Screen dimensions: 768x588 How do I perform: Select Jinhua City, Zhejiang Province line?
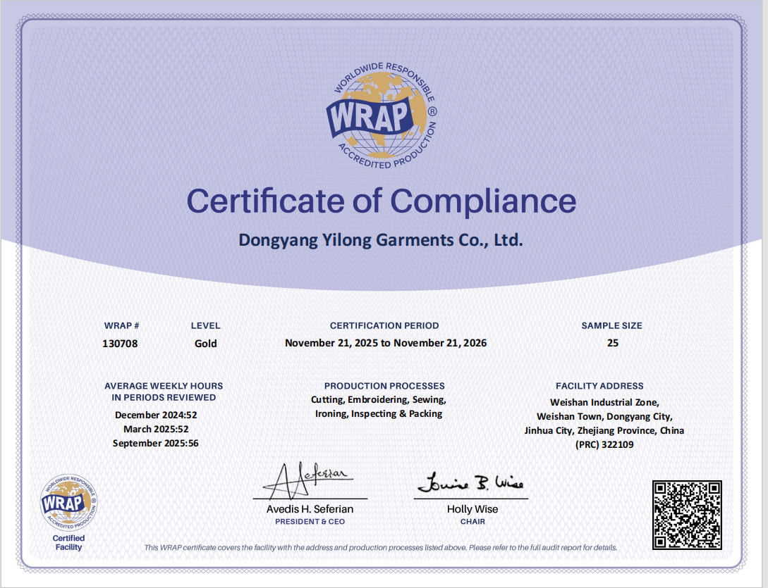604,431
